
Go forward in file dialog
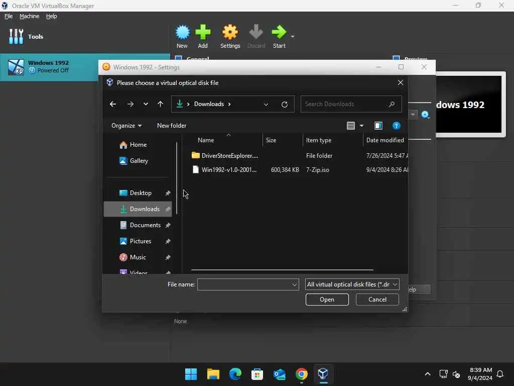tap(130, 104)
